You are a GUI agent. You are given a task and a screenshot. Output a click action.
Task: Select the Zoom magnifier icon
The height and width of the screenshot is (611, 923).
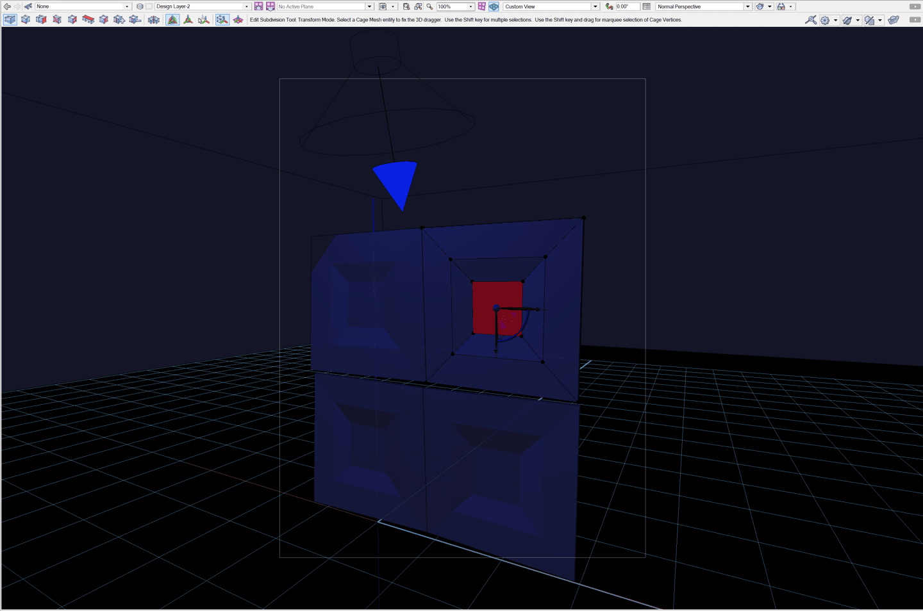point(429,6)
